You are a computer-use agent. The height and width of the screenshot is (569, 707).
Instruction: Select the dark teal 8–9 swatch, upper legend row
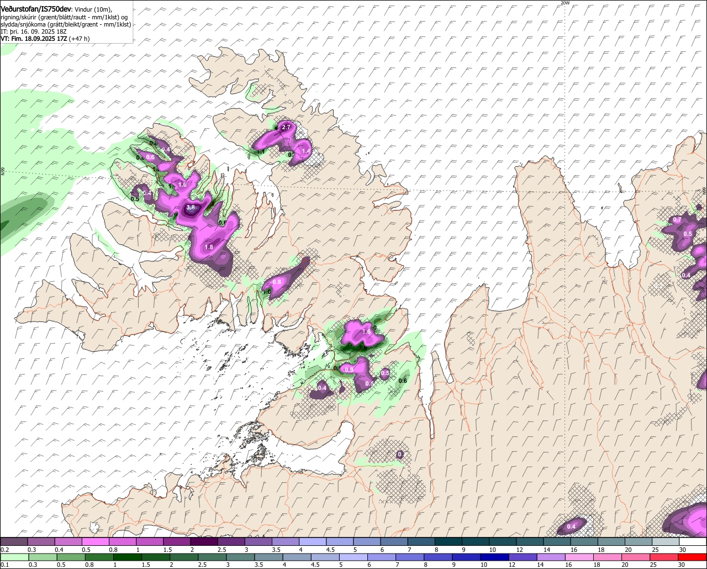click(x=449, y=541)
